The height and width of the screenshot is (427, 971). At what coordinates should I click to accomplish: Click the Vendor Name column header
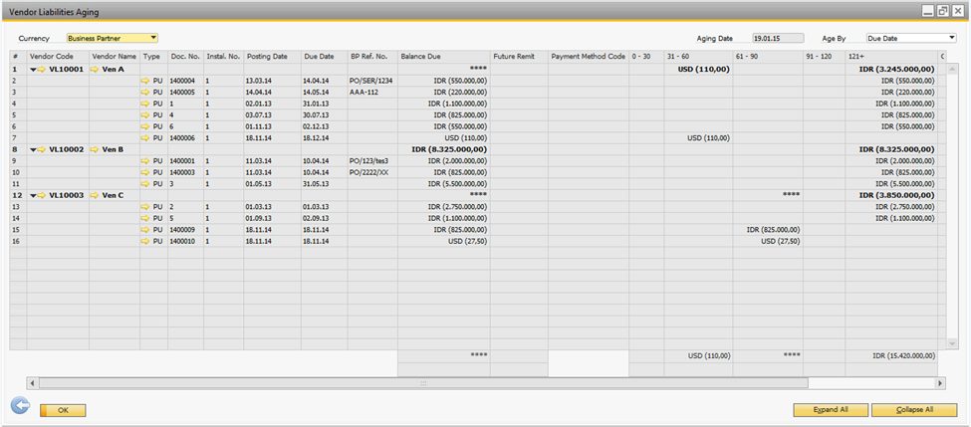point(115,57)
